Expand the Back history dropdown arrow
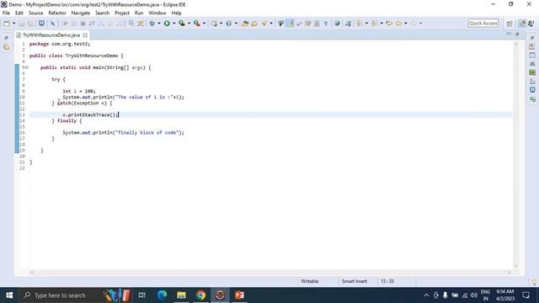539x303 pixels. click(406, 24)
